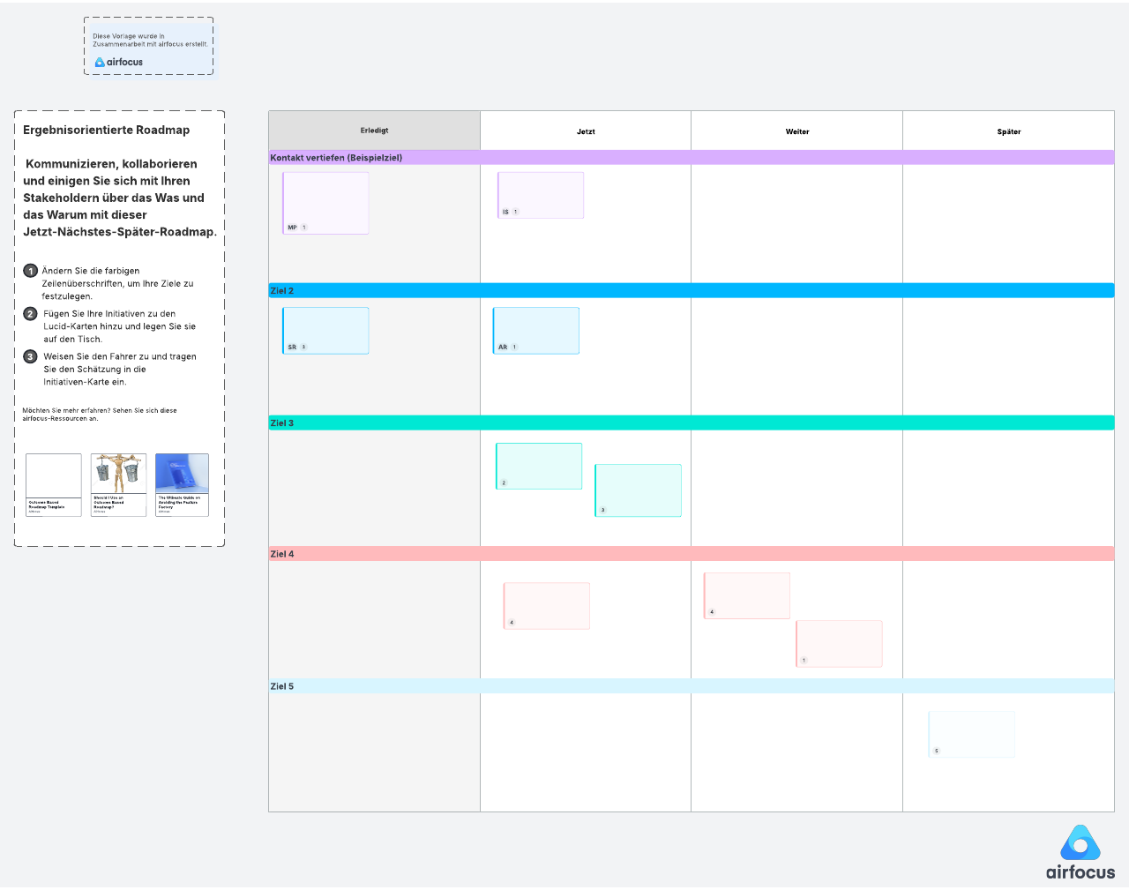Click the SR assignee badge on the blue card
The height and width of the screenshot is (890, 1129).
click(x=292, y=348)
